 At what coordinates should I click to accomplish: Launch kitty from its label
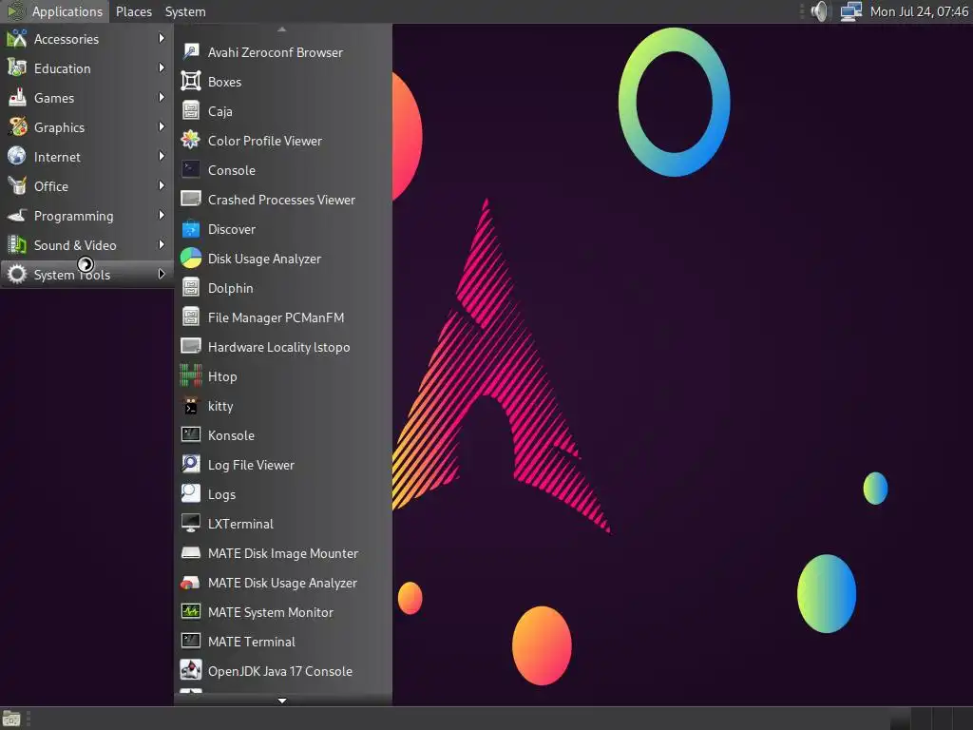coord(220,406)
